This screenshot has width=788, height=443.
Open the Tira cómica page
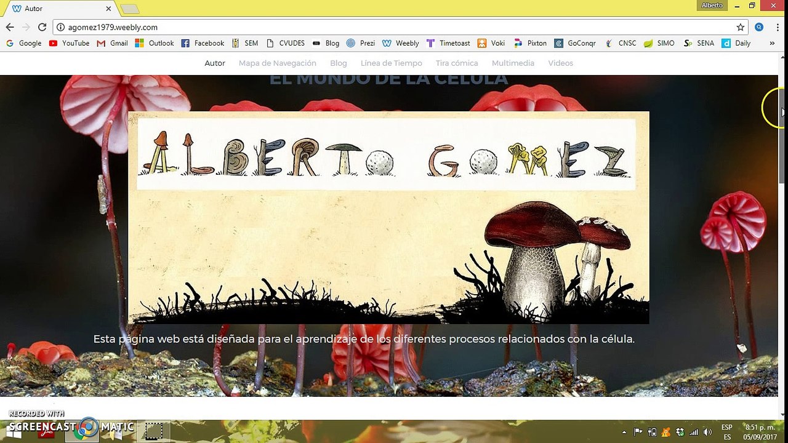(x=457, y=63)
